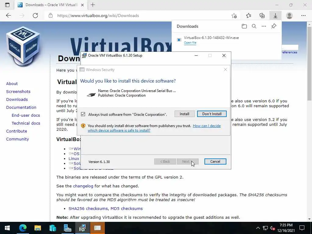Open Technical docs link
This screenshot has height=234, width=312.
tap(26, 123)
